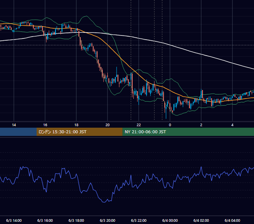Click the 0 hour axis label
Viewport: 254px width, 224px height.
coord(170,125)
